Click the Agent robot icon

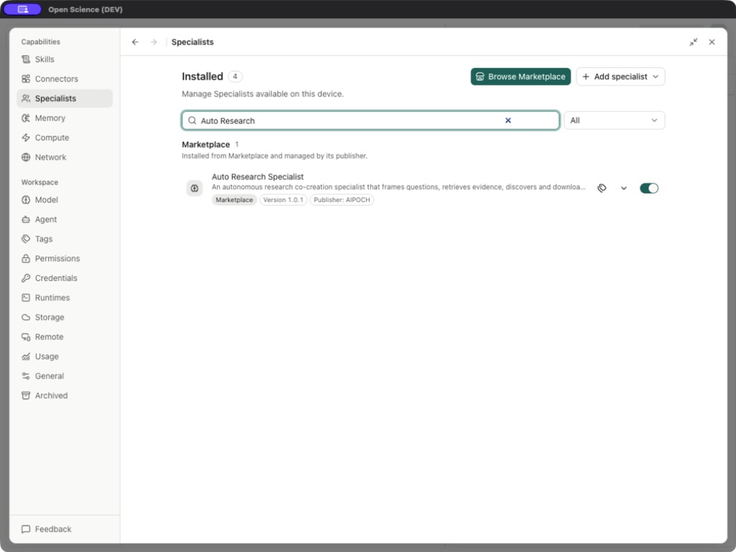pos(26,220)
